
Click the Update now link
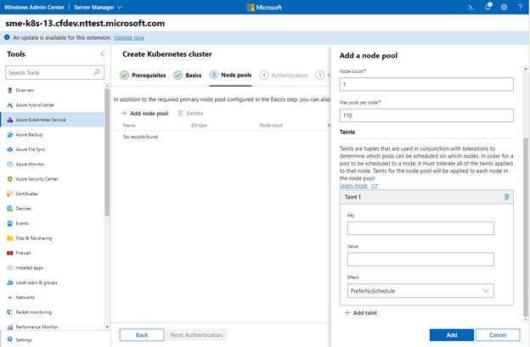click(129, 38)
